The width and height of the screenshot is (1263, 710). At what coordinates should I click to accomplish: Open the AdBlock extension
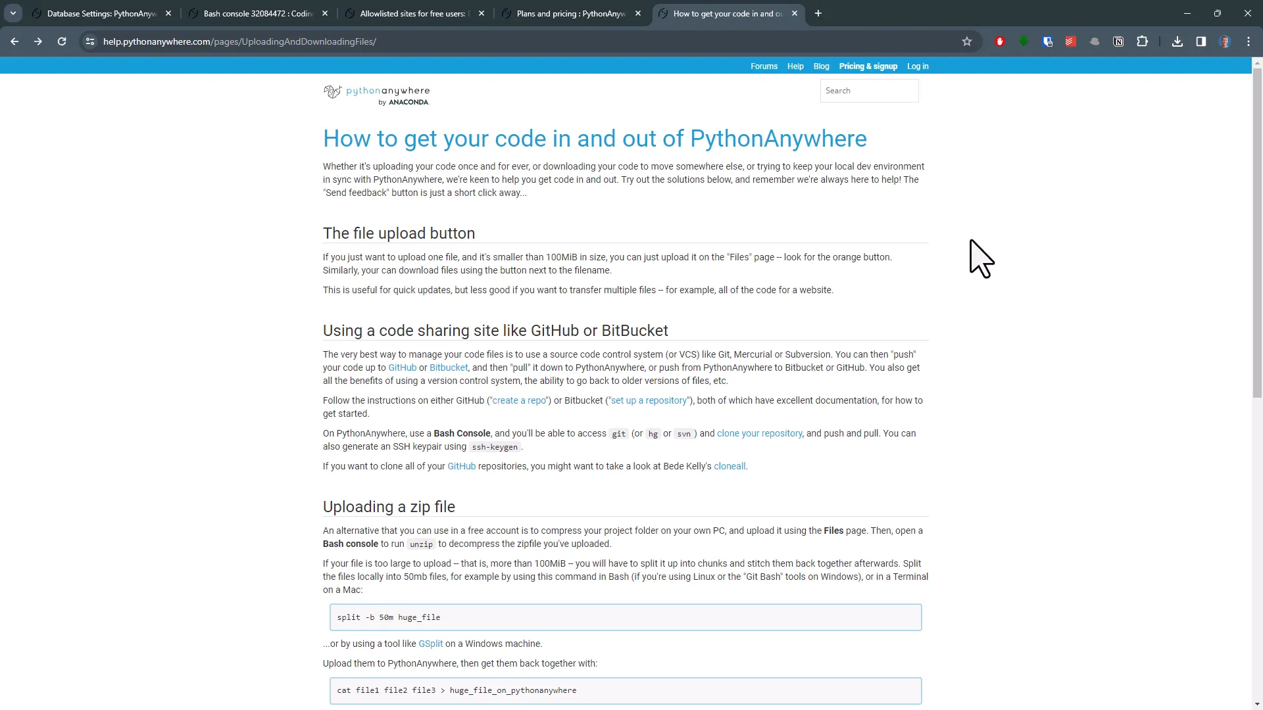pyautogui.click(x=1000, y=41)
